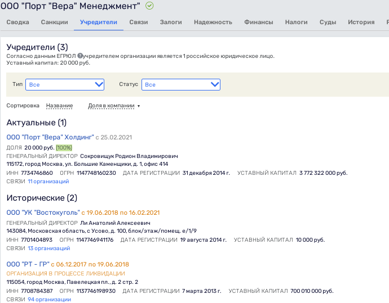The height and width of the screenshot is (303, 389).
Task: Open ООО "РТ - ГР" company link
Action: (28, 264)
